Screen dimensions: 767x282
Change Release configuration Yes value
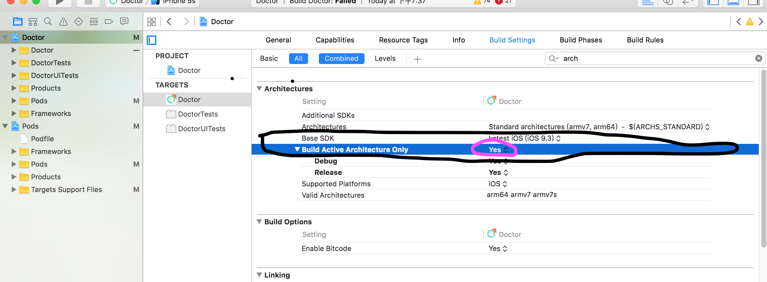pyautogui.click(x=499, y=172)
